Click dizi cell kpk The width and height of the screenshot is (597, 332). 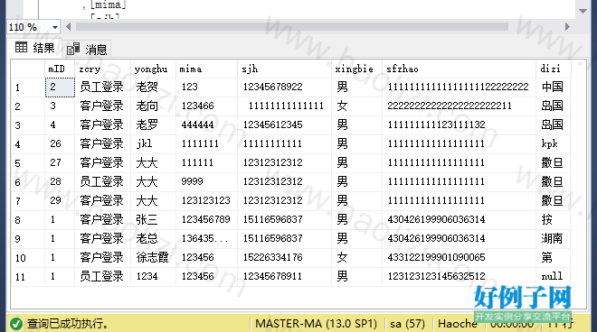tap(554, 144)
